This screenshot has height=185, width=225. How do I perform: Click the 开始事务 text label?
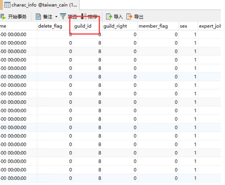(x=17, y=17)
